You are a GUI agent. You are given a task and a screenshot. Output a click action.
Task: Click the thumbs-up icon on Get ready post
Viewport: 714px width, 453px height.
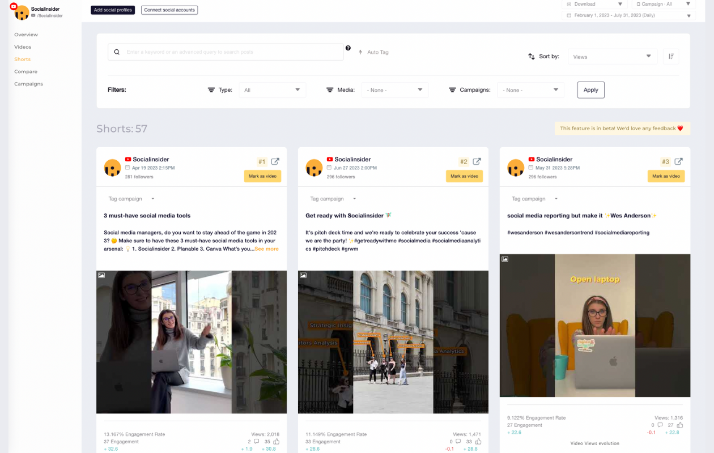[x=478, y=442]
